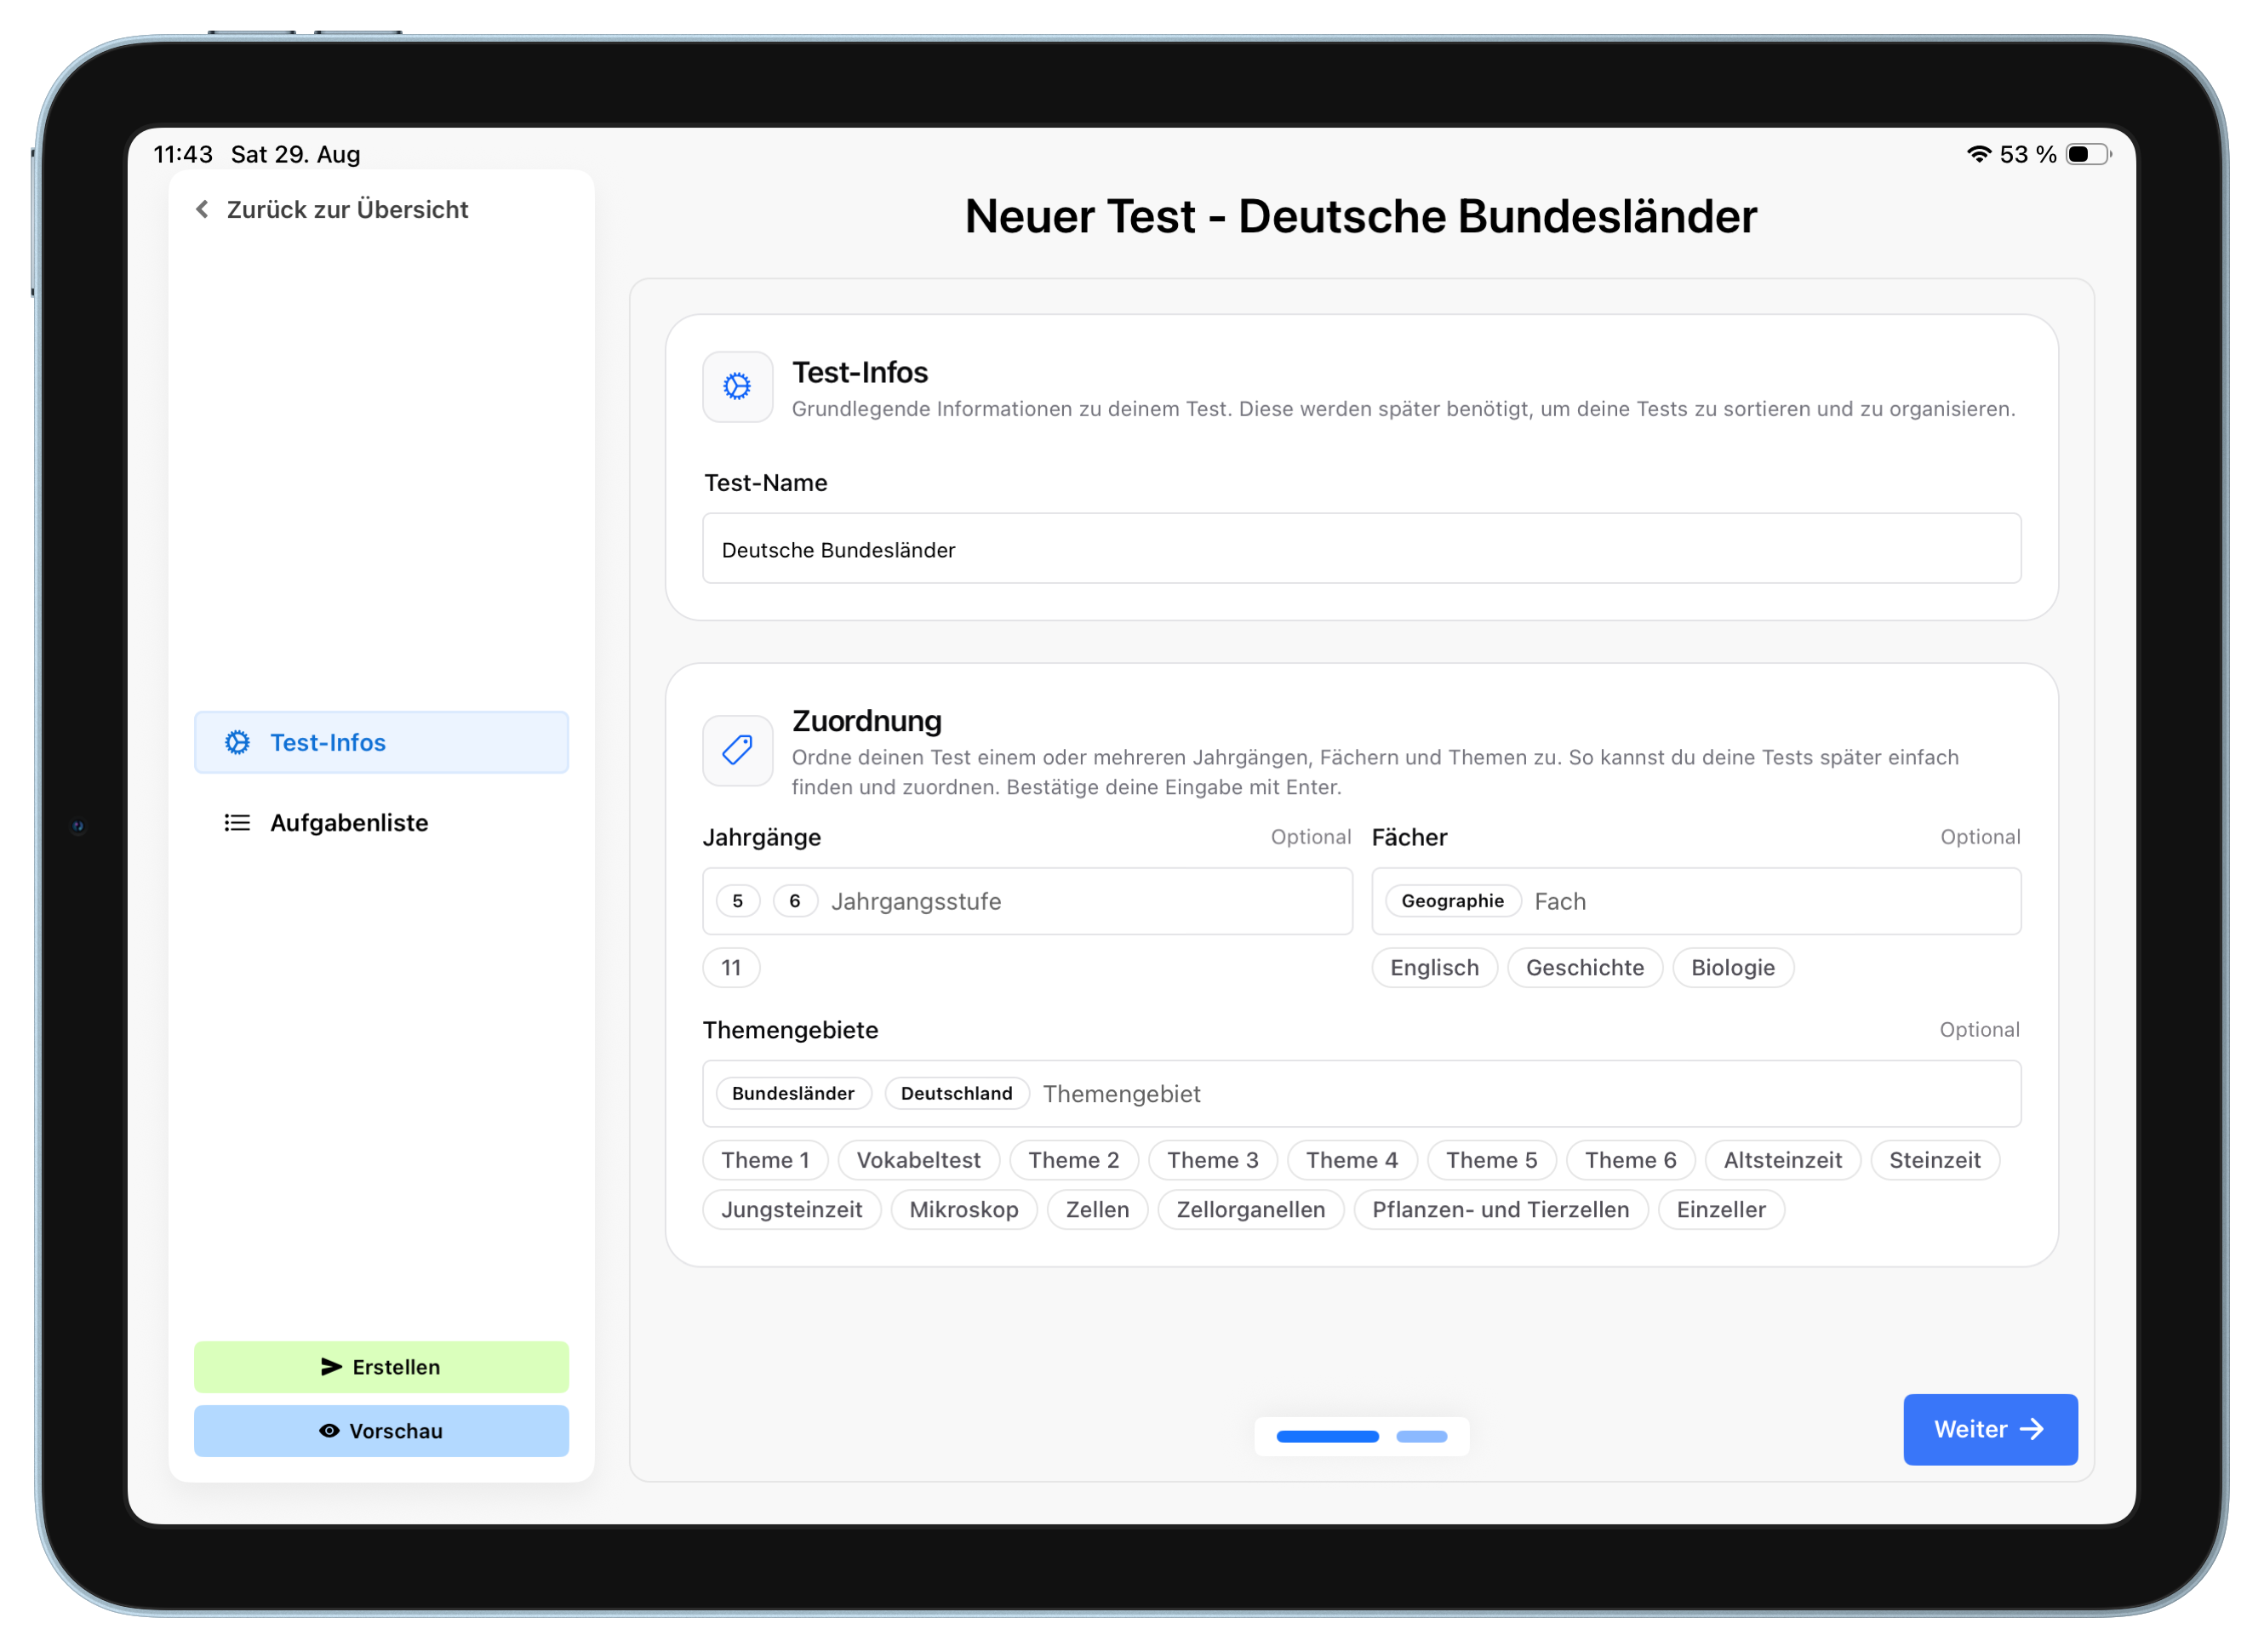Click the eye icon on Vorschau
Viewport: 2264px width, 1652px height.
click(329, 1430)
